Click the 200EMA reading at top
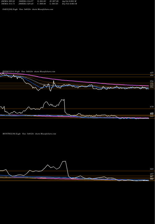 (26, 4)
